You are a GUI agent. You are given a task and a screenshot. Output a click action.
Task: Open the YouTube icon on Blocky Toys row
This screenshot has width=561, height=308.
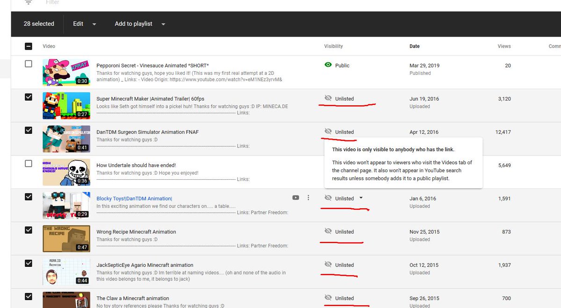pos(296,198)
